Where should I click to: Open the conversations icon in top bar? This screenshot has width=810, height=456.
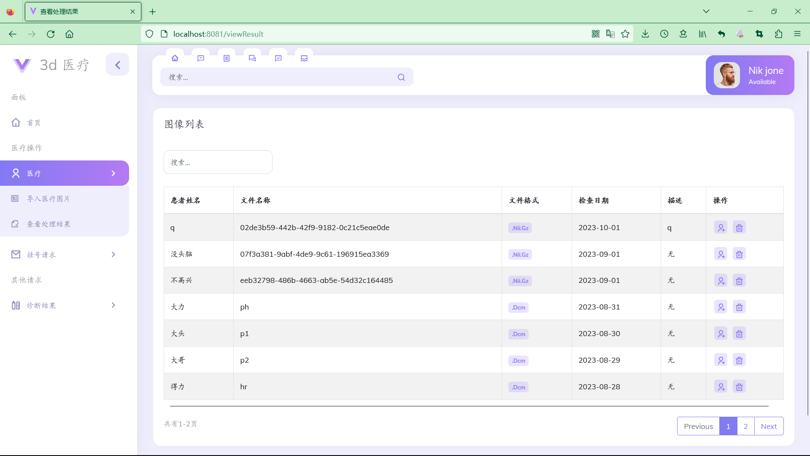[x=252, y=58]
